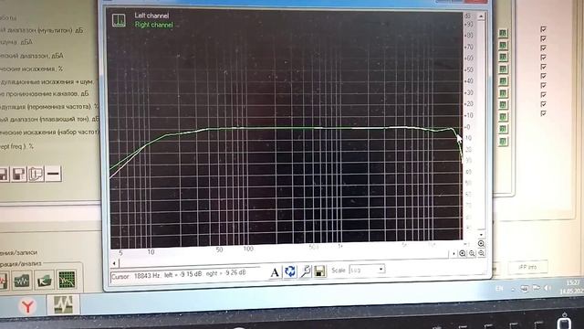Click the small right arrow beside zoom icons
The width and height of the screenshot is (584, 329).
click(x=454, y=254)
